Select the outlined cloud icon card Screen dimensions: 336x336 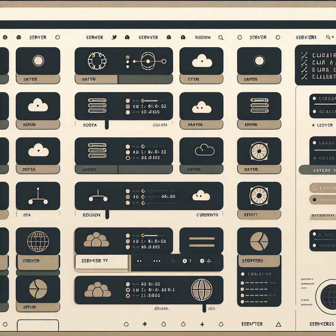click(x=201, y=151)
